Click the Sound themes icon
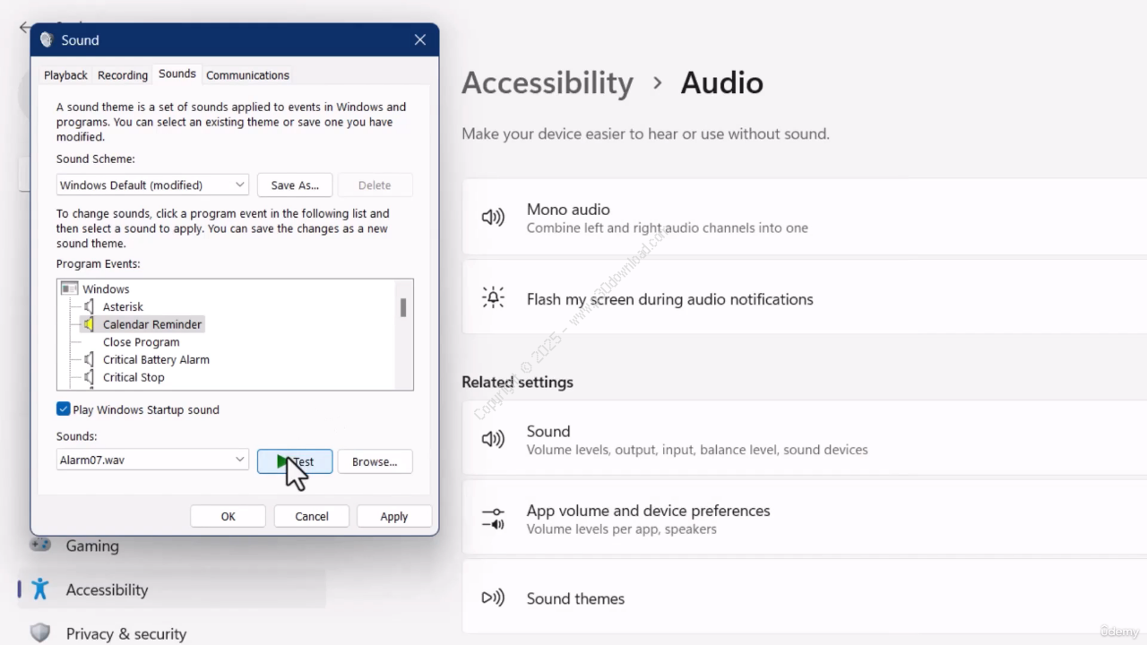Image resolution: width=1147 pixels, height=645 pixels. 493,598
